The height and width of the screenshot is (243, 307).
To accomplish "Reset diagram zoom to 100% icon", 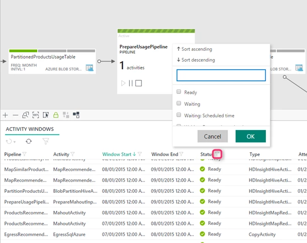I will 36,115.
